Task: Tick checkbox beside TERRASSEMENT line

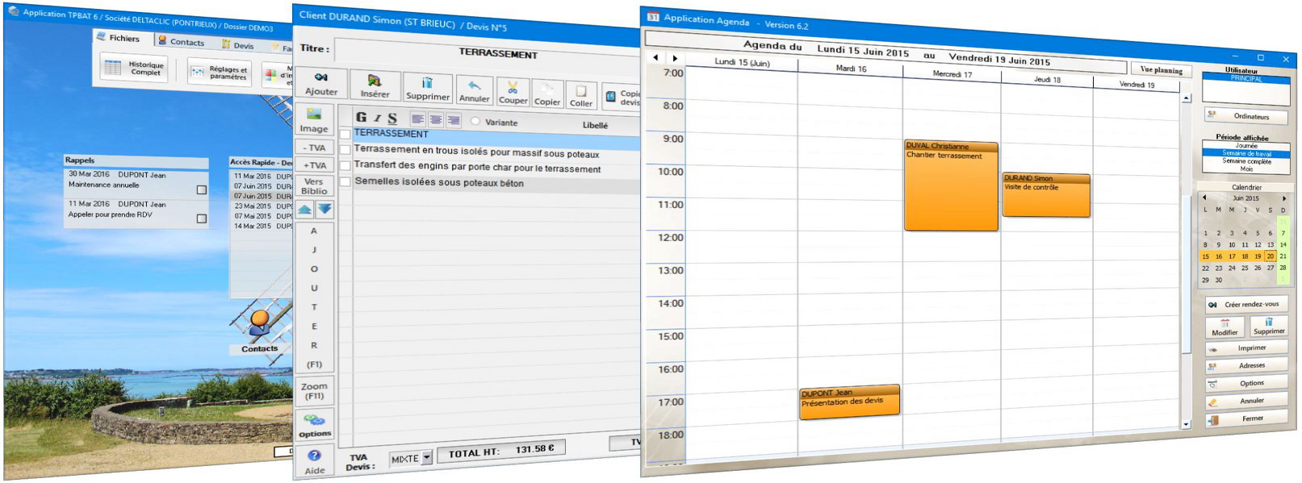Action: coord(345,134)
